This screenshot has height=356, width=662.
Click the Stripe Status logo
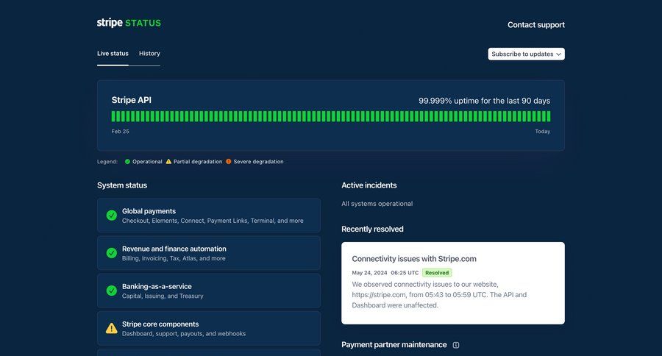(x=129, y=23)
